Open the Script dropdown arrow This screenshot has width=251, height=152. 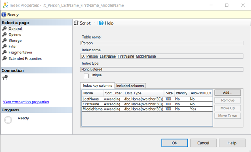click(95, 23)
